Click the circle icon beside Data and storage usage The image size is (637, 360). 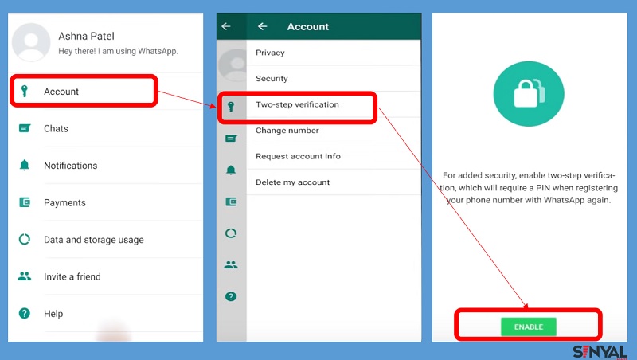coord(25,240)
